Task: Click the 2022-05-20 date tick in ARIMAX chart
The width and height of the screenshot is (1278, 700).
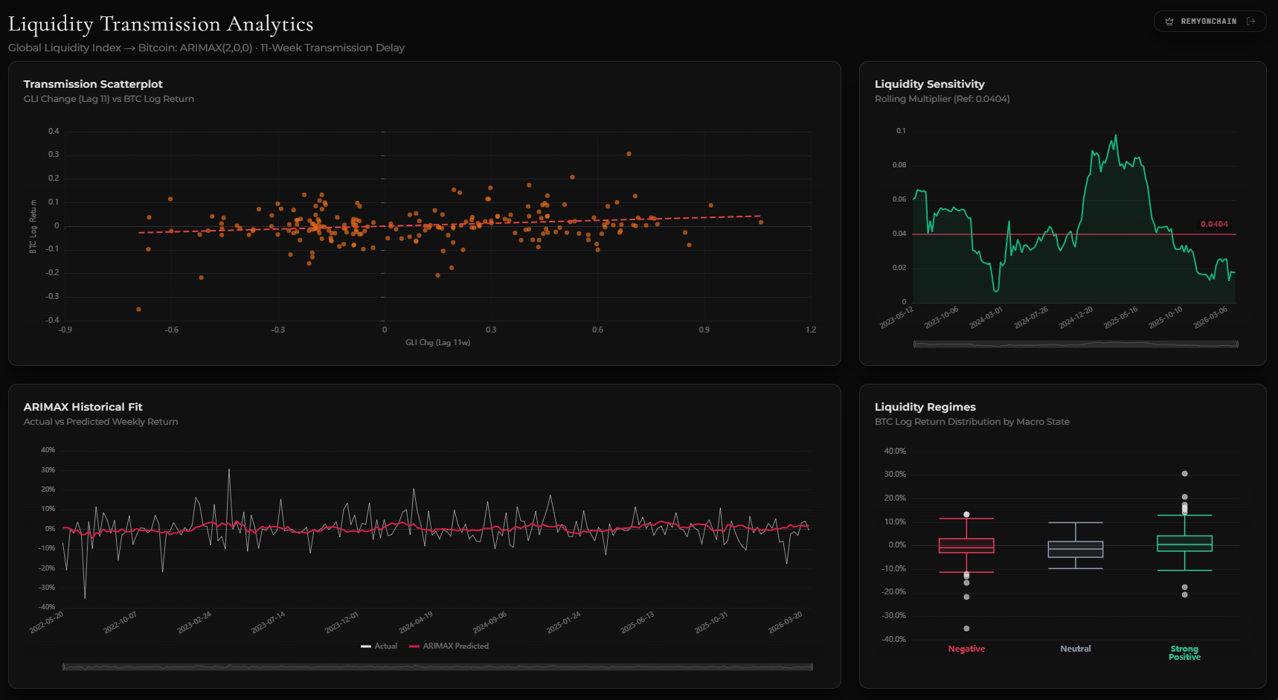Action: (47, 623)
